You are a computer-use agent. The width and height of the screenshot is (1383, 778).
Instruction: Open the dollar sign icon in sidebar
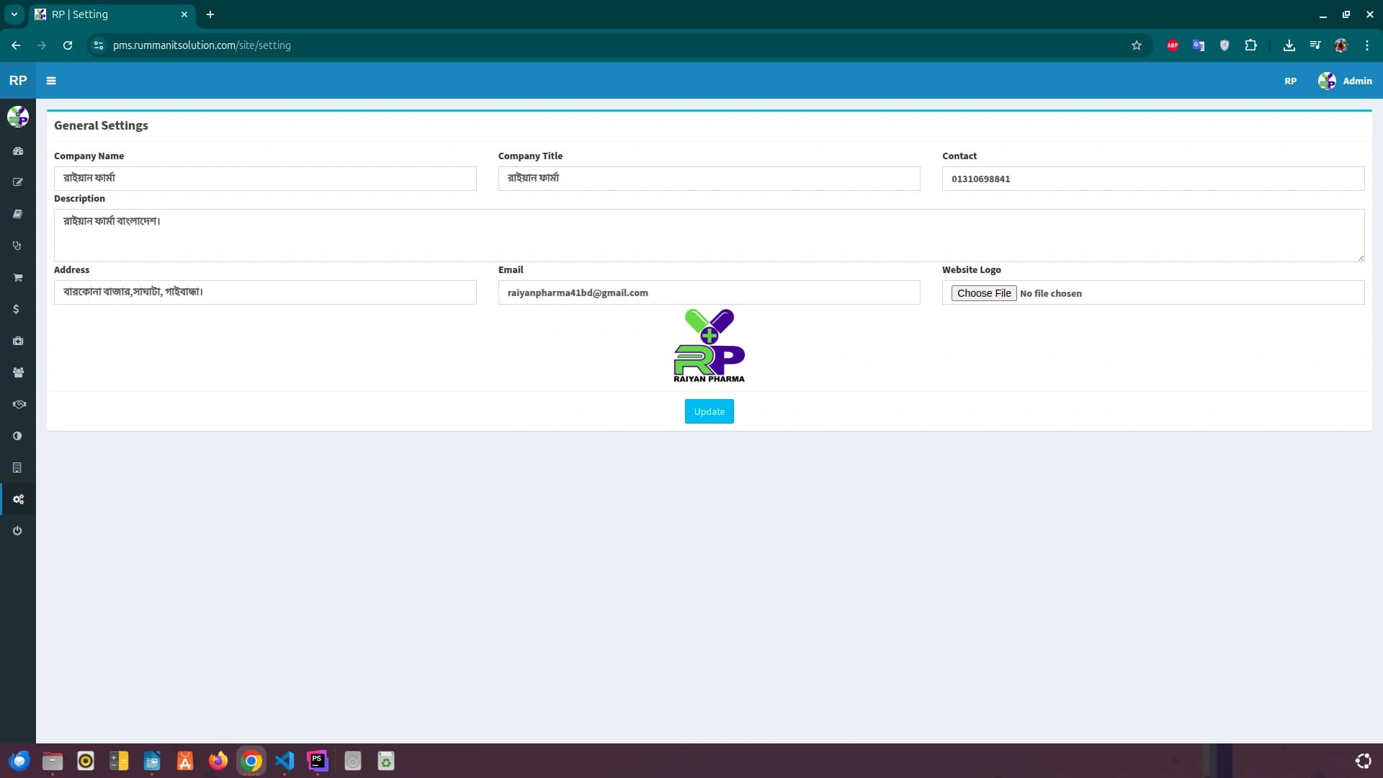16,309
